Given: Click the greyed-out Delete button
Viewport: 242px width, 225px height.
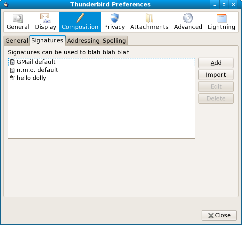Looking at the screenshot, I should pos(216,99).
